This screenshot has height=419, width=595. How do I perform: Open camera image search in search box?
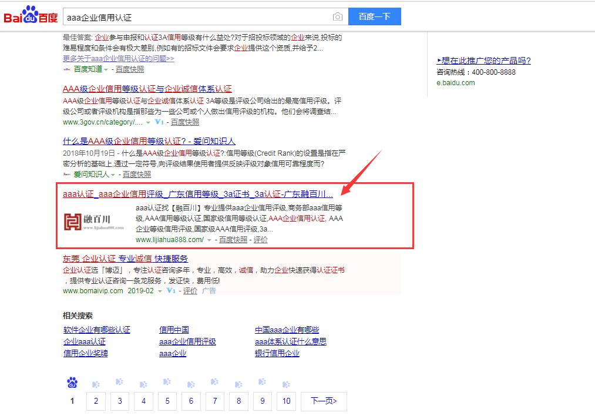point(338,16)
